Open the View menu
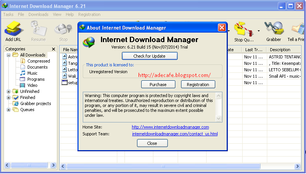The width and height of the screenshot is (306, 174). tap(57, 14)
